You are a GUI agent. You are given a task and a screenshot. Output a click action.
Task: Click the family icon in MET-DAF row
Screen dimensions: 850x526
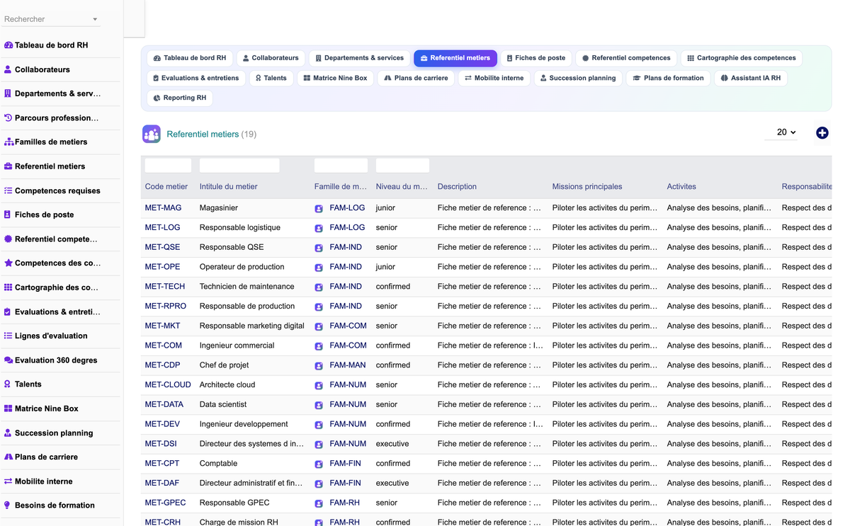click(319, 484)
